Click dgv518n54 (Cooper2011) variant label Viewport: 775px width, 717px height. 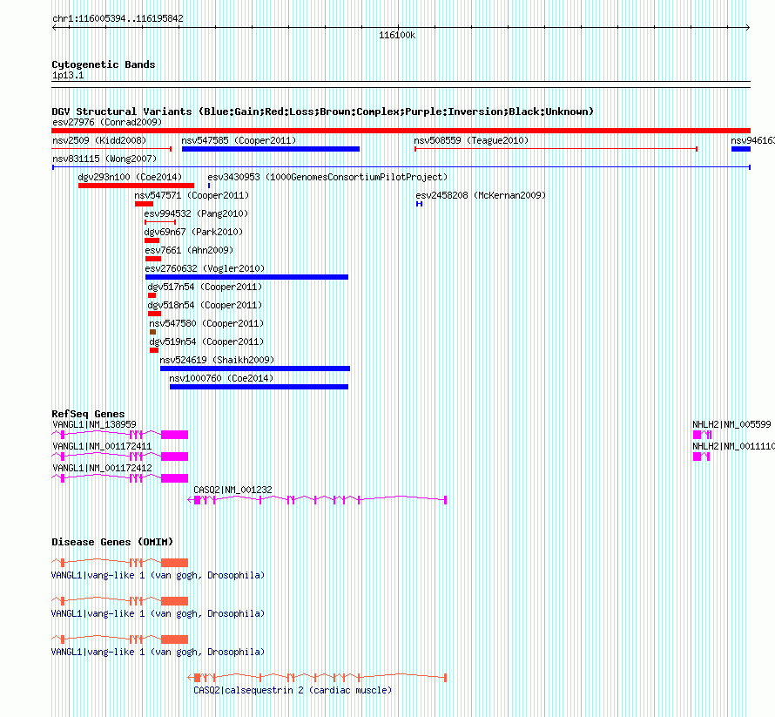point(205,305)
